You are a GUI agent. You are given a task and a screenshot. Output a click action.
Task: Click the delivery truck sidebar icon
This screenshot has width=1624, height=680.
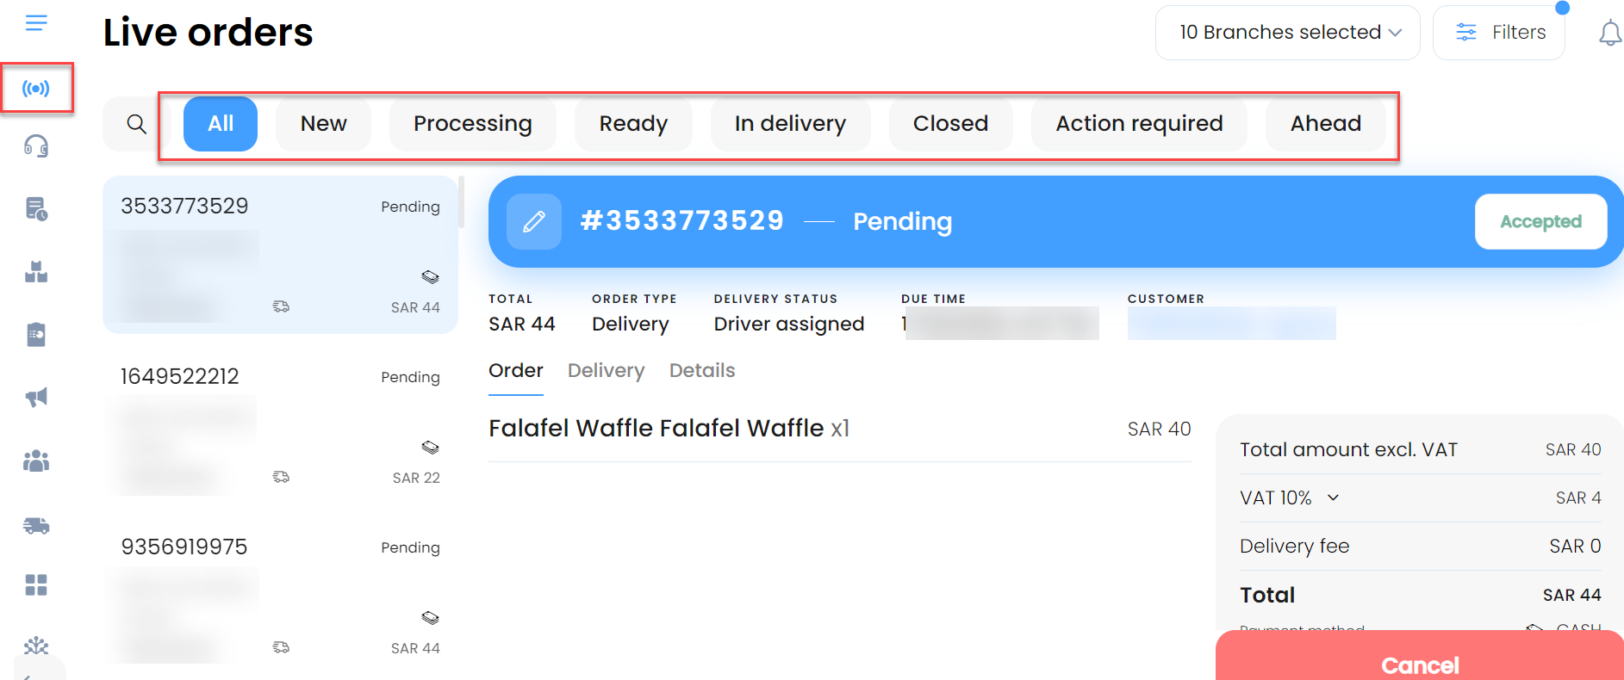coord(36,525)
